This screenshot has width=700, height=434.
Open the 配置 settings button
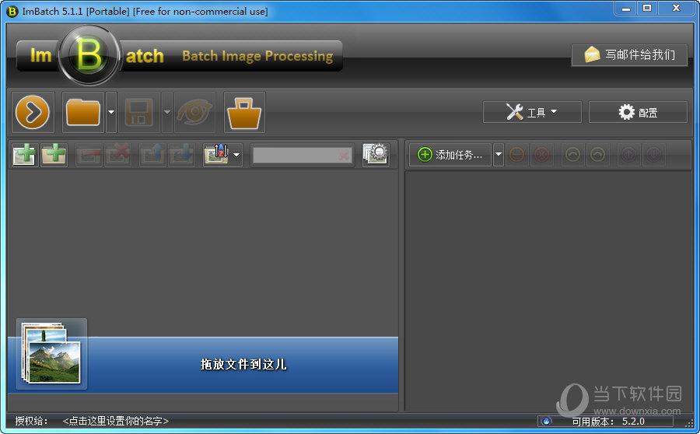pos(638,112)
